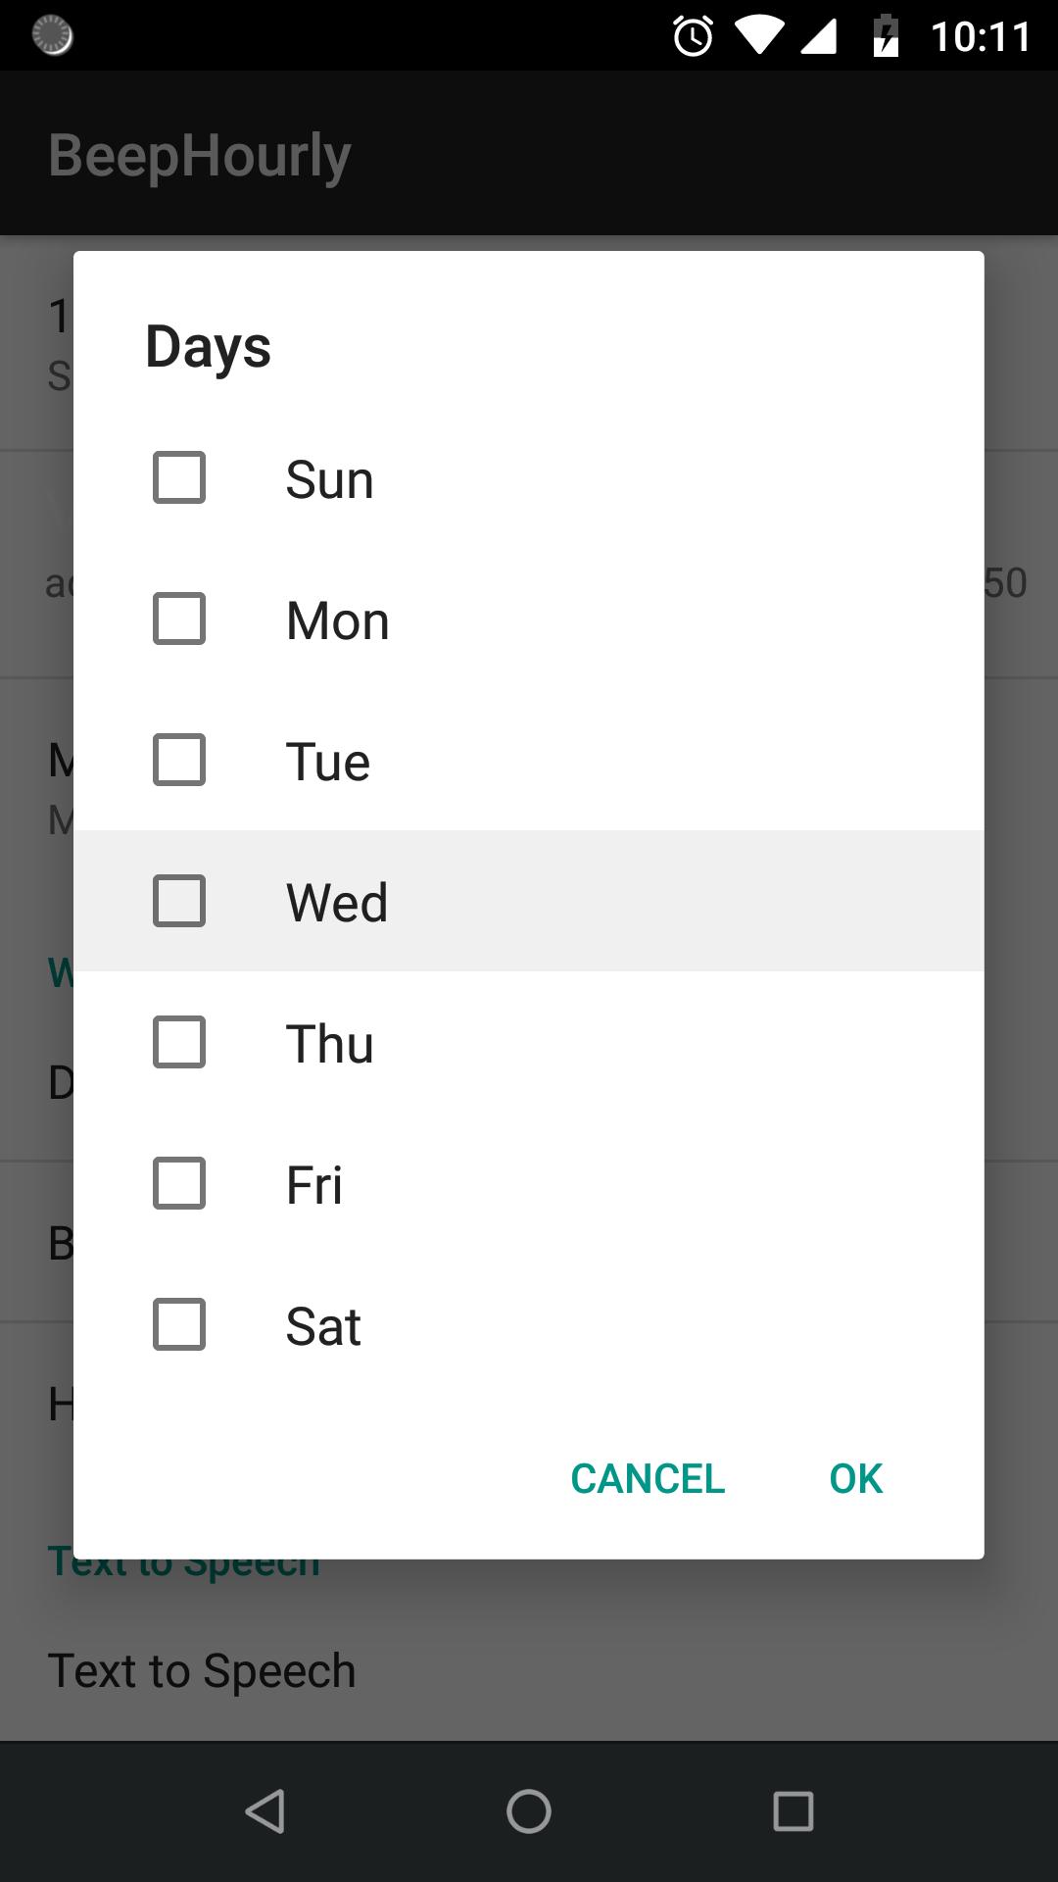
Task: Mark the Sat checkbox
Action: point(179,1325)
